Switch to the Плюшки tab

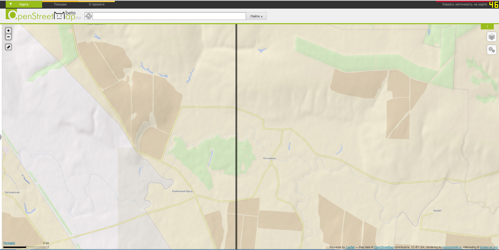pos(60,4)
